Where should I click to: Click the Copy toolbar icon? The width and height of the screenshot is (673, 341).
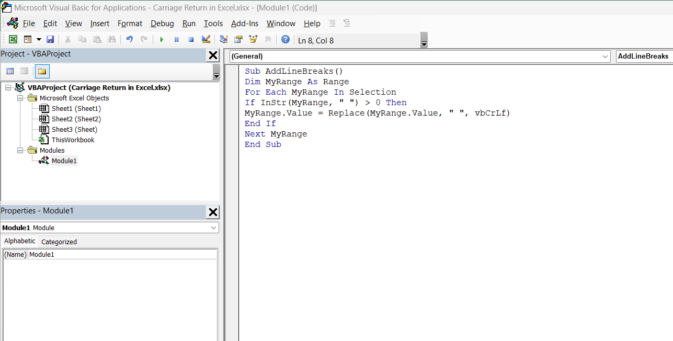[x=82, y=40]
